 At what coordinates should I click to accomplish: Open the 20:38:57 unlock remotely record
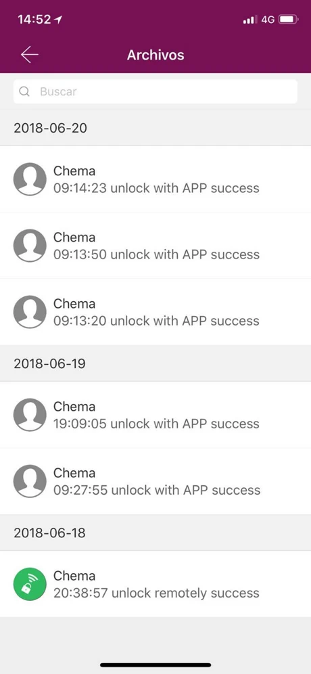click(x=155, y=584)
